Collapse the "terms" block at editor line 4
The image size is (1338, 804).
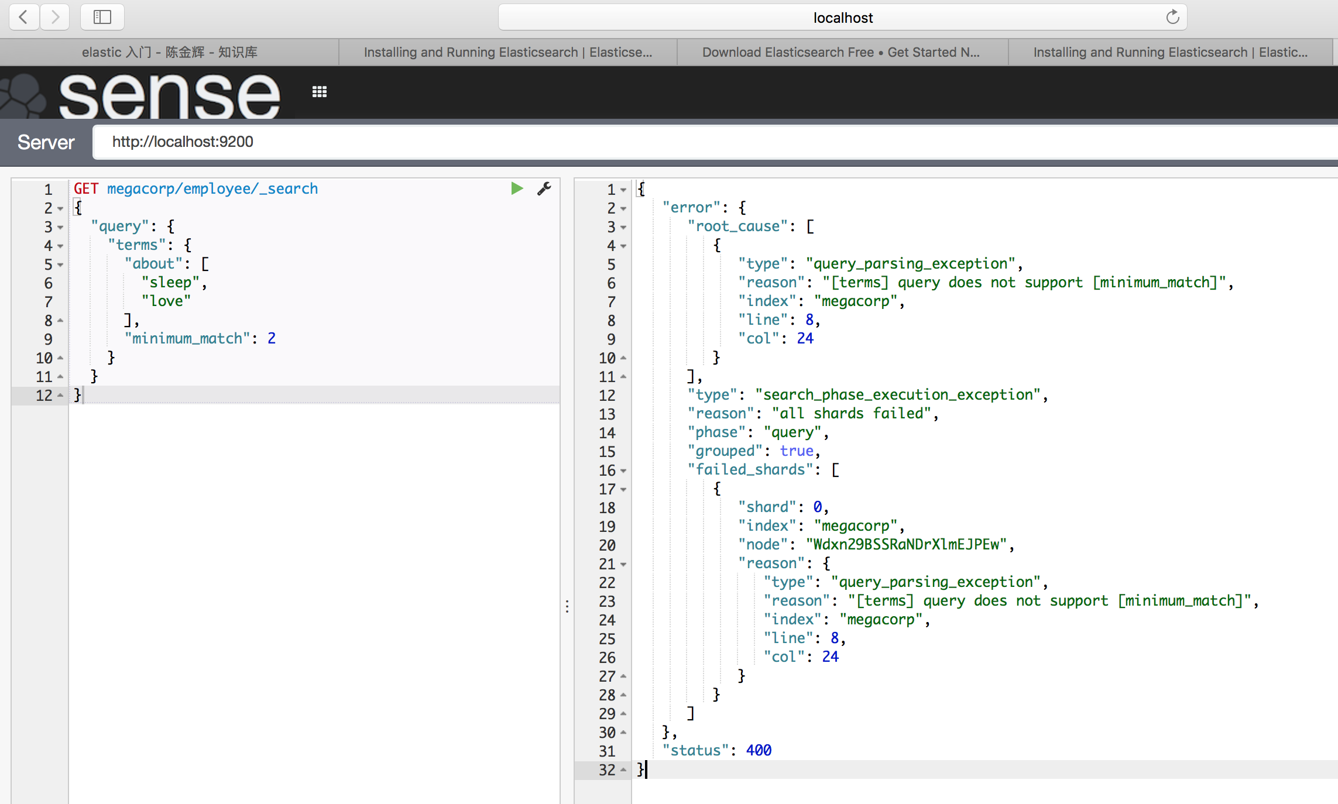tap(60, 246)
